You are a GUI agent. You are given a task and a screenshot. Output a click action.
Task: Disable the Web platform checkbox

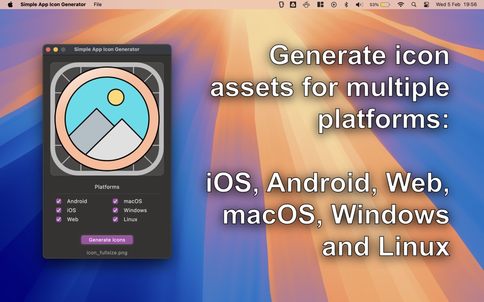click(x=59, y=220)
